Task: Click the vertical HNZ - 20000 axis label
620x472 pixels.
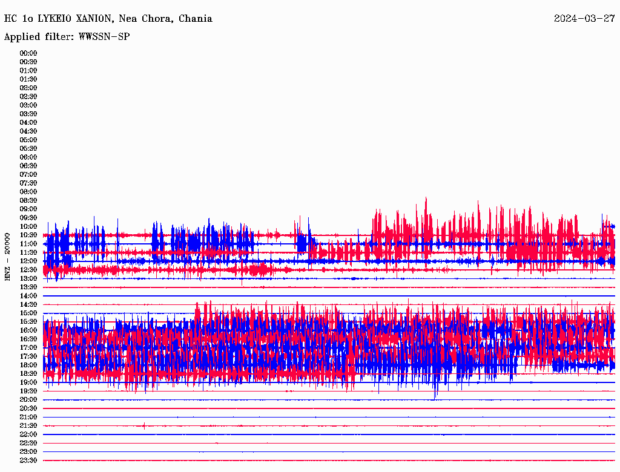Action: [x=7, y=256]
